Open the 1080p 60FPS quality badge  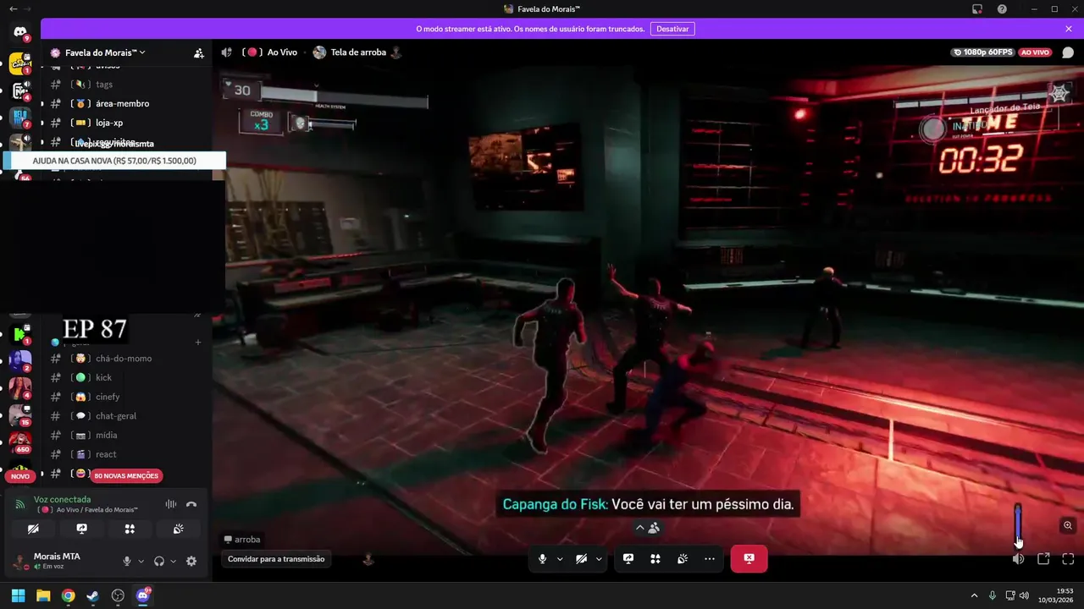pos(982,52)
